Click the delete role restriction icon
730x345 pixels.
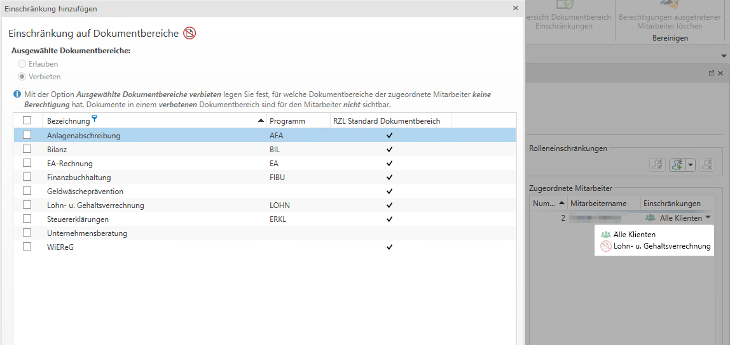pos(706,165)
